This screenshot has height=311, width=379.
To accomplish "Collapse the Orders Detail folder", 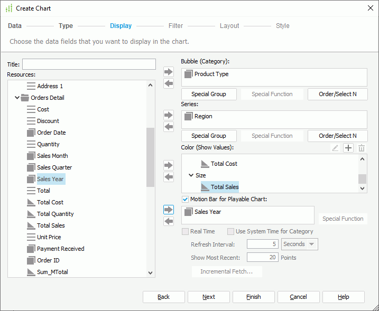I will (x=17, y=98).
